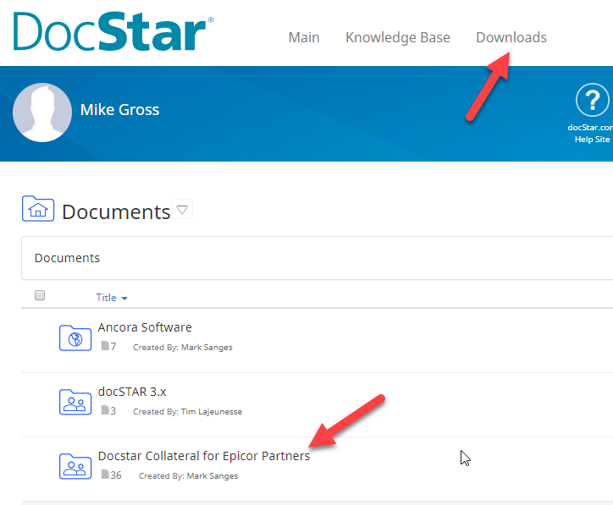Image resolution: width=613 pixels, height=505 pixels.
Task: Click the DocStar logo
Action: pos(113,31)
